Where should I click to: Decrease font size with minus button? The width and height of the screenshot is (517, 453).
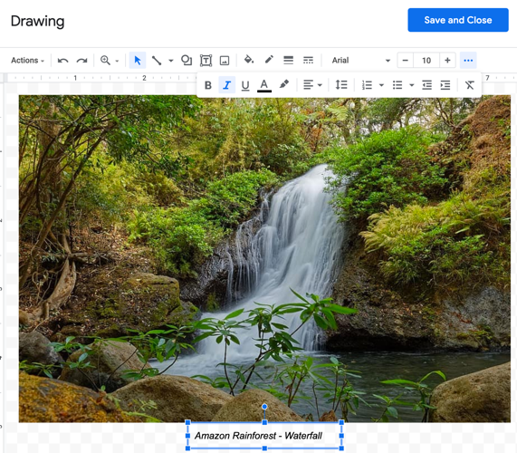pyautogui.click(x=406, y=61)
